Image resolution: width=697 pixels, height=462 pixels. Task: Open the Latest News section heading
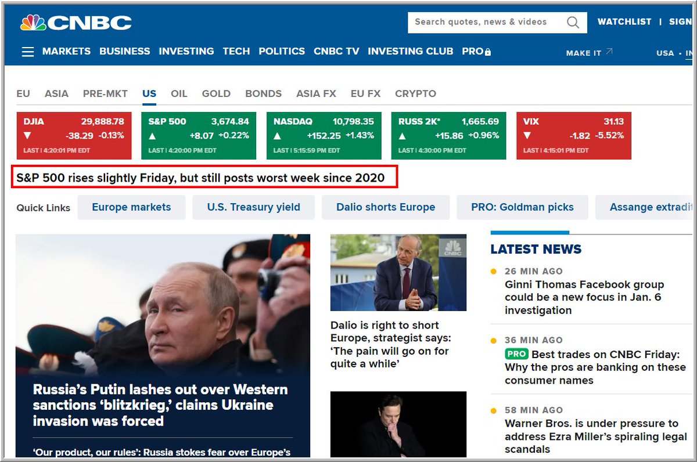tap(536, 250)
